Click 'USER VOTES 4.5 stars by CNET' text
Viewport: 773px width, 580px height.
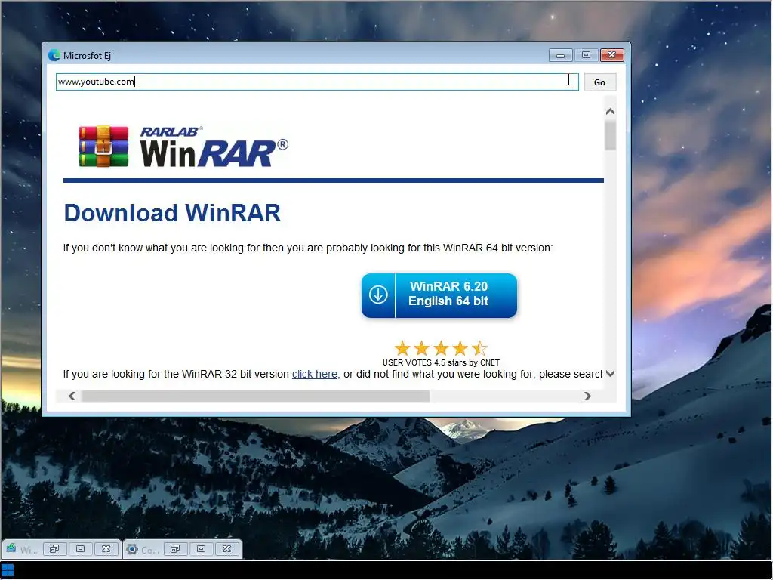(x=441, y=362)
